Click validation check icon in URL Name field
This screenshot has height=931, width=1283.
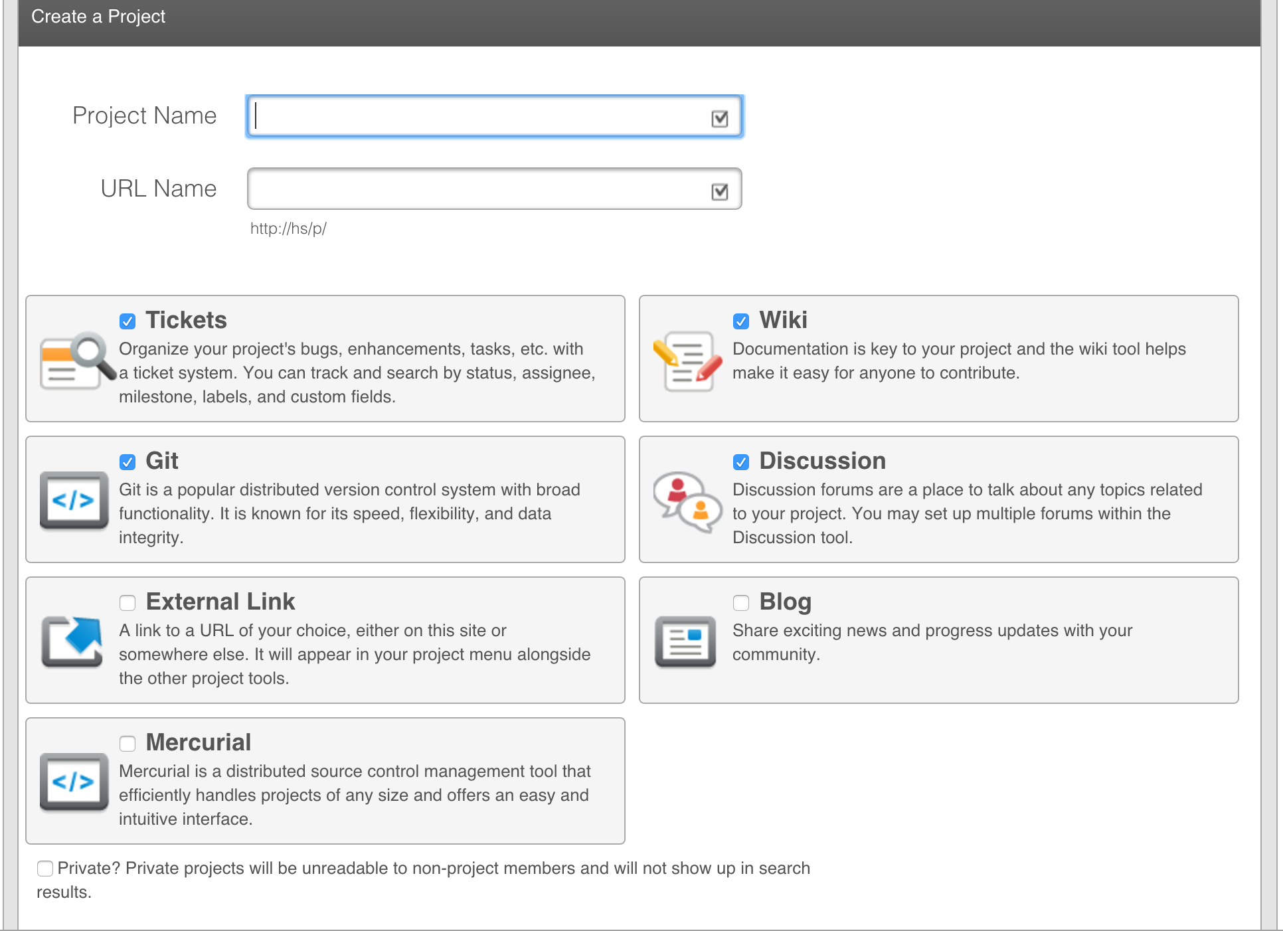click(719, 192)
